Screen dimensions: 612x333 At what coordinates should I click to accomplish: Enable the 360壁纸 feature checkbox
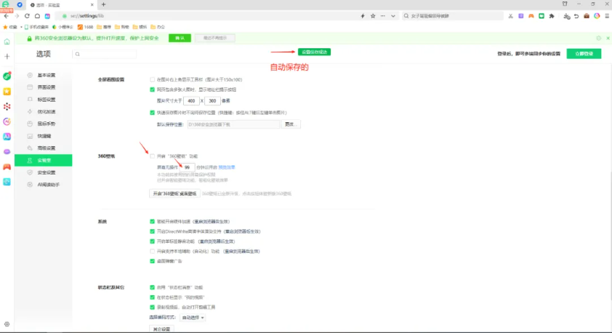tap(152, 156)
